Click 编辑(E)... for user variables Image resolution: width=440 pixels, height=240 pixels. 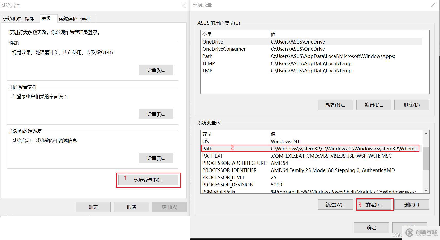[374, 105]
